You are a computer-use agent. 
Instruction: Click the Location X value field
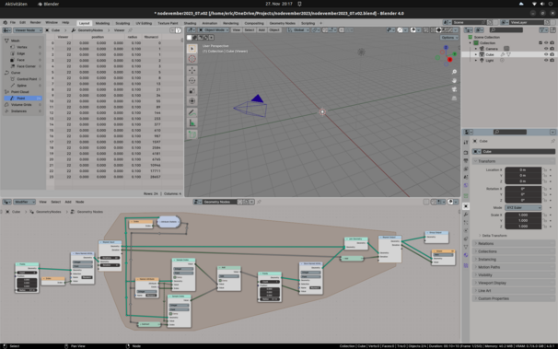(x=523, y=169)
